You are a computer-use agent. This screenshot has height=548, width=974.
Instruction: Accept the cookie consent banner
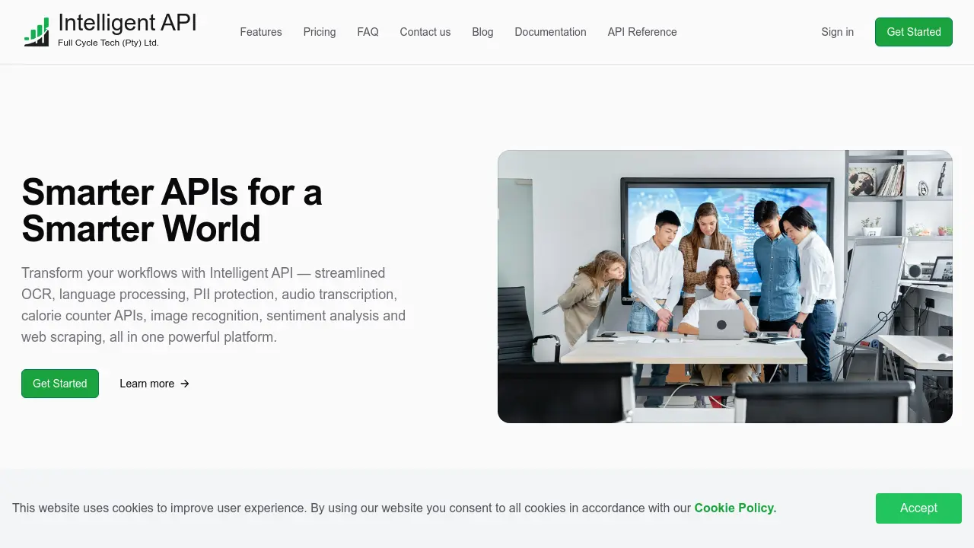(x=918, y=508)
